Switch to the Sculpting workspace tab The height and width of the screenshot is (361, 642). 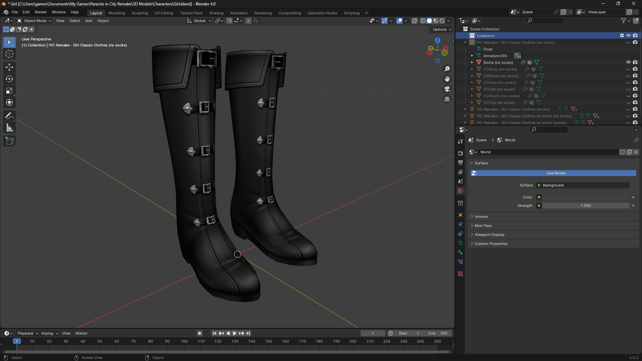(x=139, y=13)
